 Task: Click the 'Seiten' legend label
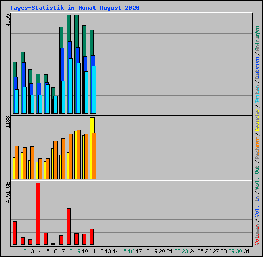click(x=257, y=94)
